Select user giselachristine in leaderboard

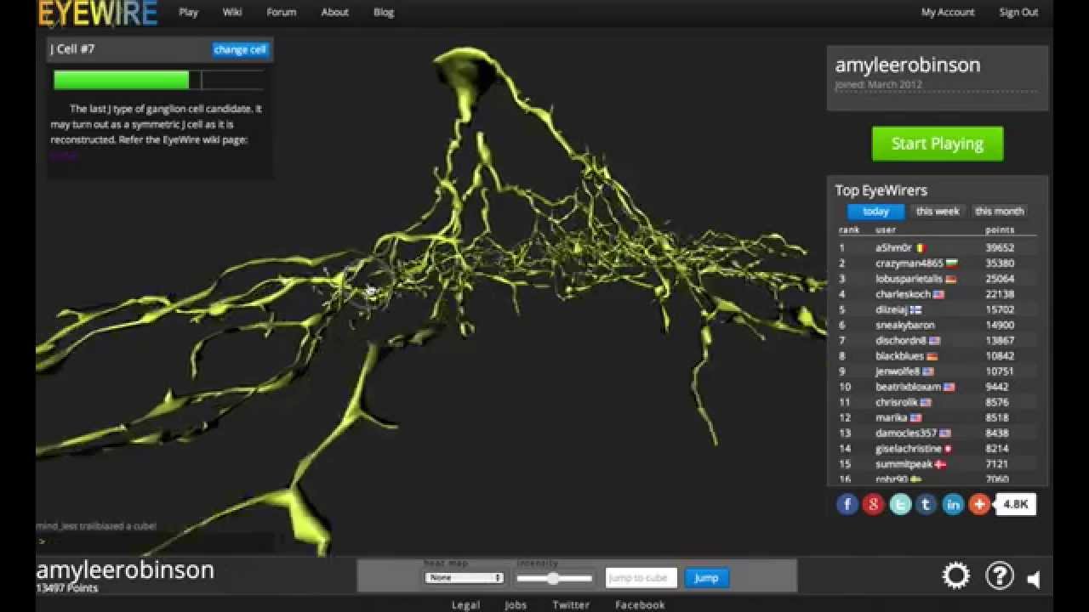(x=909, y=448)
